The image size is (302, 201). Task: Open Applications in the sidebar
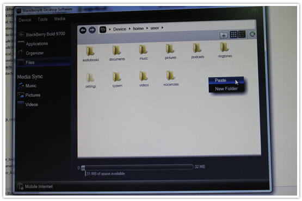click(33, 43)
